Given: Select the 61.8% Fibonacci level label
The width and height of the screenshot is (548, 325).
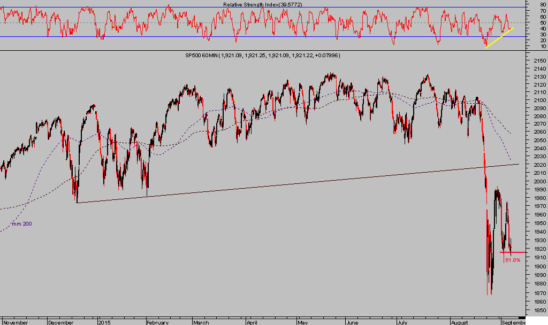Looking at the screenshot, I should pos(513,260).
